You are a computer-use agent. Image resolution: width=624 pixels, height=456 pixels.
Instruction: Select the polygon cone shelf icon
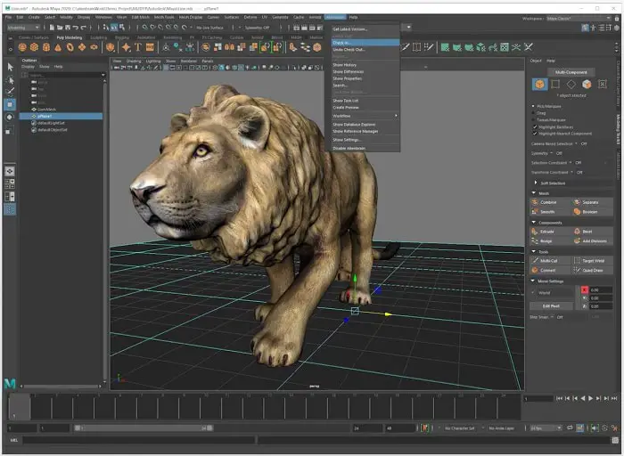(x=58, y=47)
